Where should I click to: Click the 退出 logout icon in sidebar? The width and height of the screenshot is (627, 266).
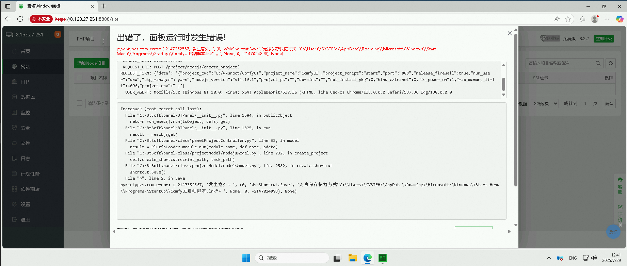(14, 220)
